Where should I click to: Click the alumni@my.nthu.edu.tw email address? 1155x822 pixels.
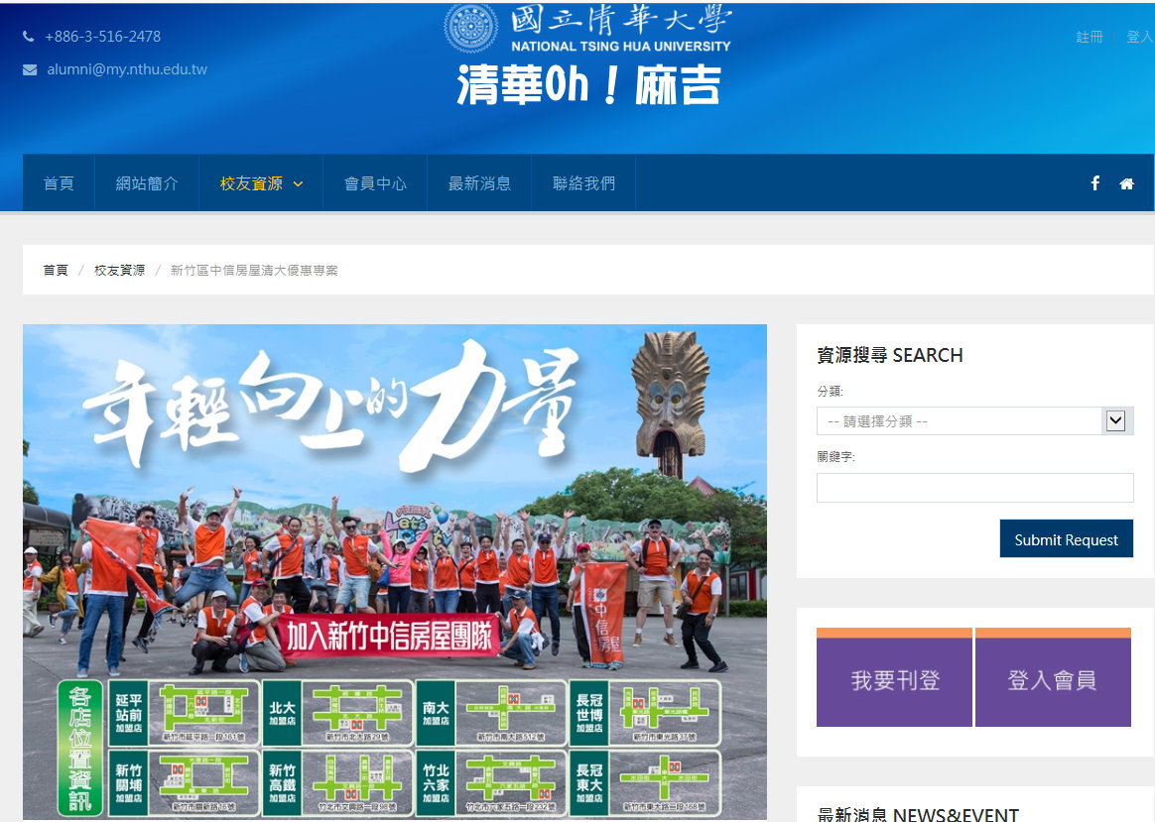(x=127, y=69)
